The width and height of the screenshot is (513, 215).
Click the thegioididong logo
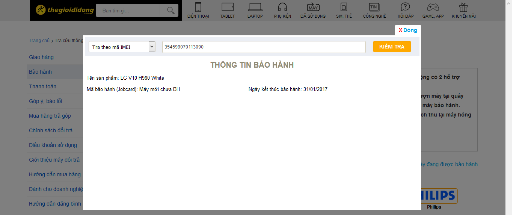click(65, 10)
